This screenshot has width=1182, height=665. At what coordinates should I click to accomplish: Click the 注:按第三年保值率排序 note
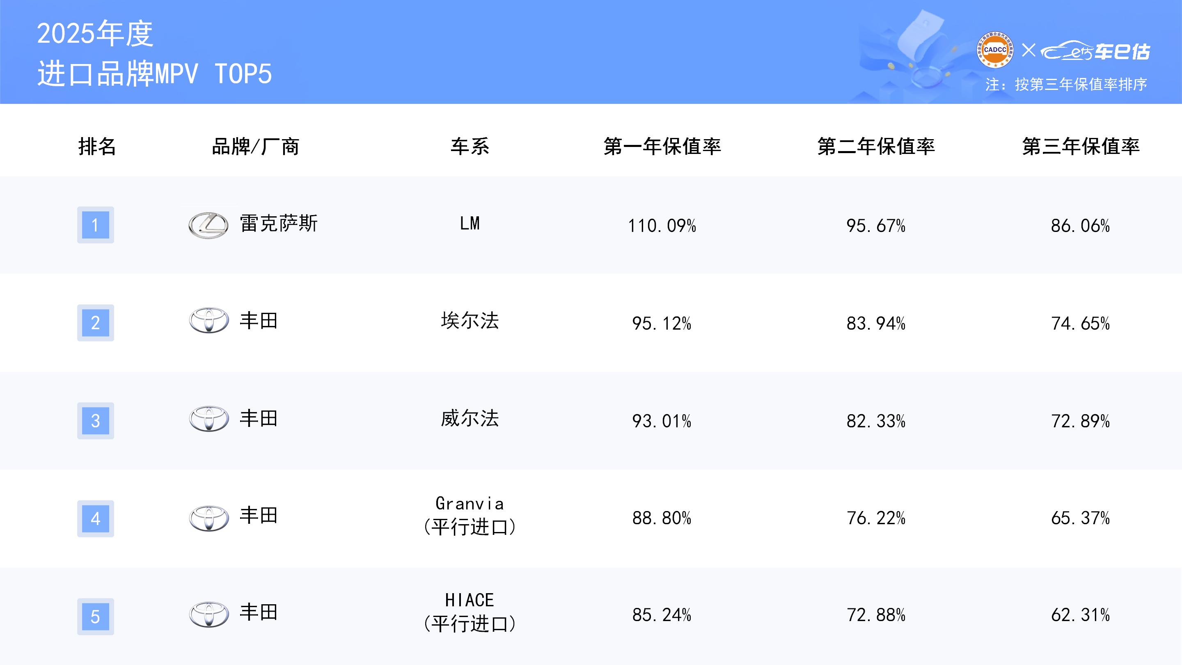tap(1065, 85)
